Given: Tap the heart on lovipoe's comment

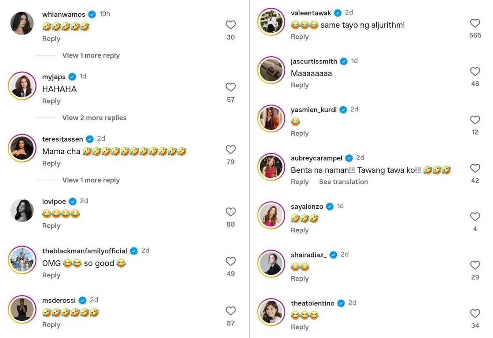Looking at the screenshot, I should click(231, 212).
